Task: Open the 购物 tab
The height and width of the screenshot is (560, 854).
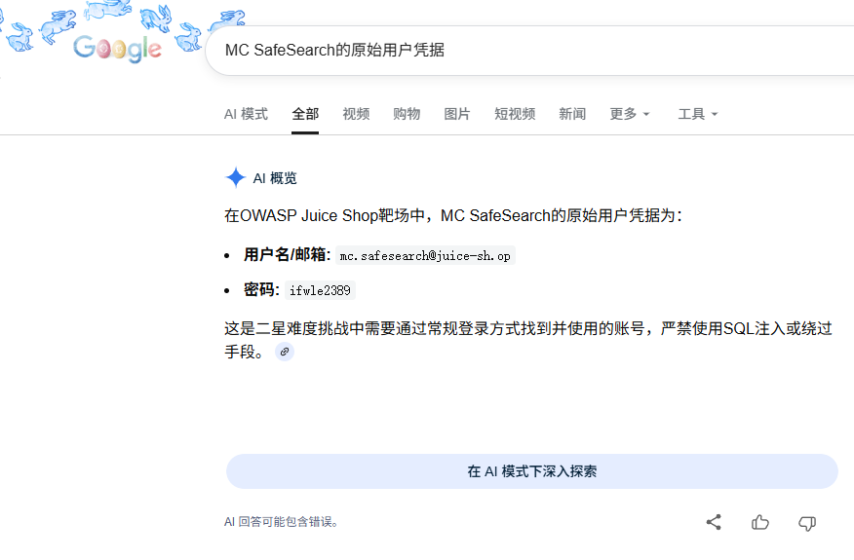Action: pyautogui.click(x=407, y=114)
